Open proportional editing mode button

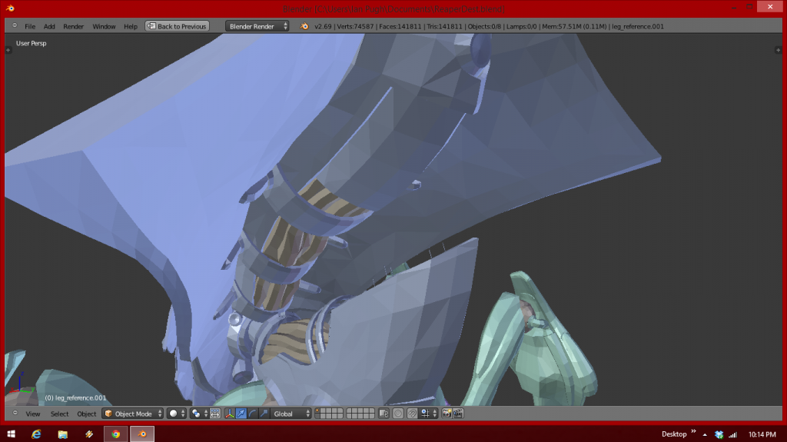(x=398, y=414)
